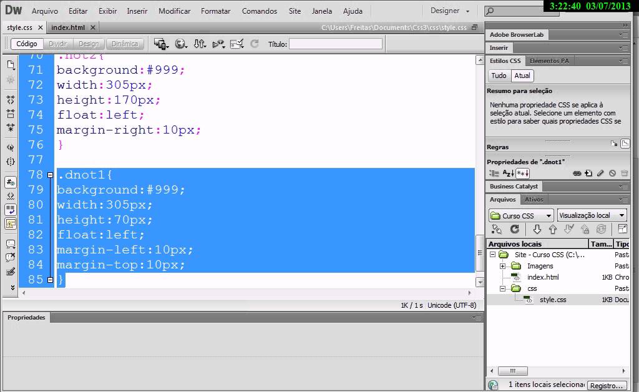Screen dimensions: 639x392
Task: Switch to Código view
Action: coord(26,44)
